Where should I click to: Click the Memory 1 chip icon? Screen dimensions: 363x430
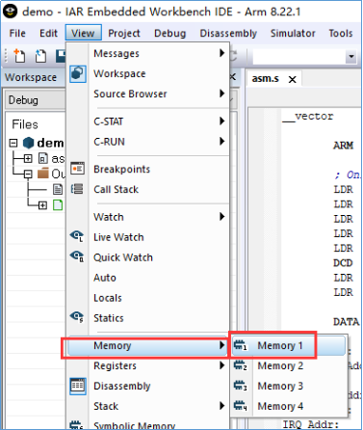[241, 345]
